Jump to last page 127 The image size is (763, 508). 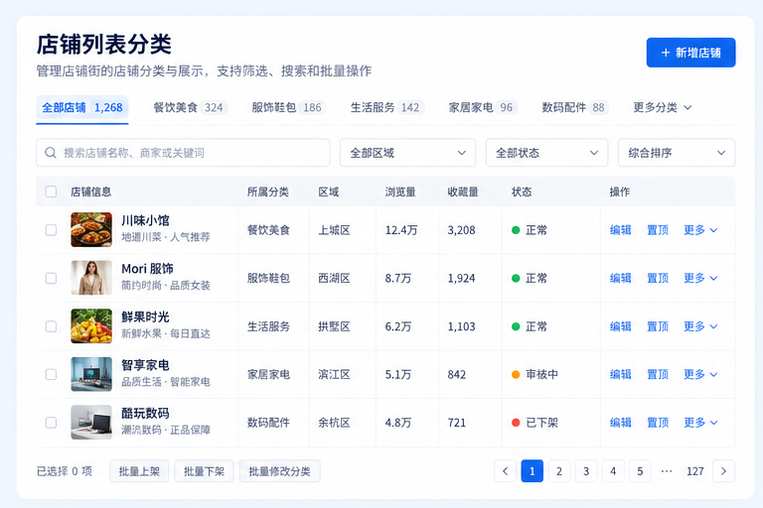[694, 471]
